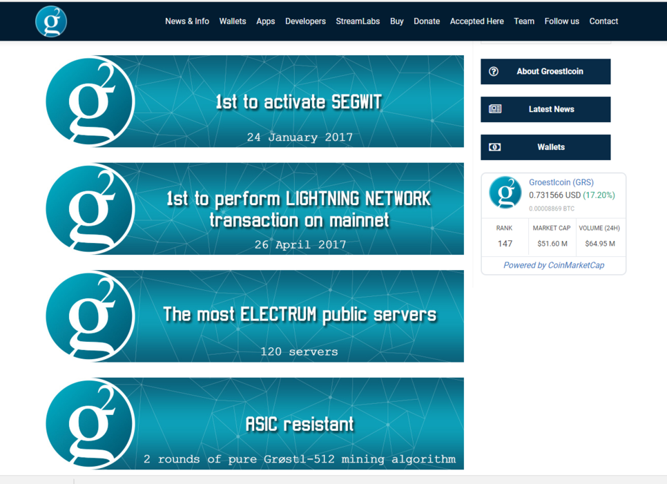Viewport: 667px width, 484px height.
Task: Open the Wallets nav menu item
Action: click(232, 21)
